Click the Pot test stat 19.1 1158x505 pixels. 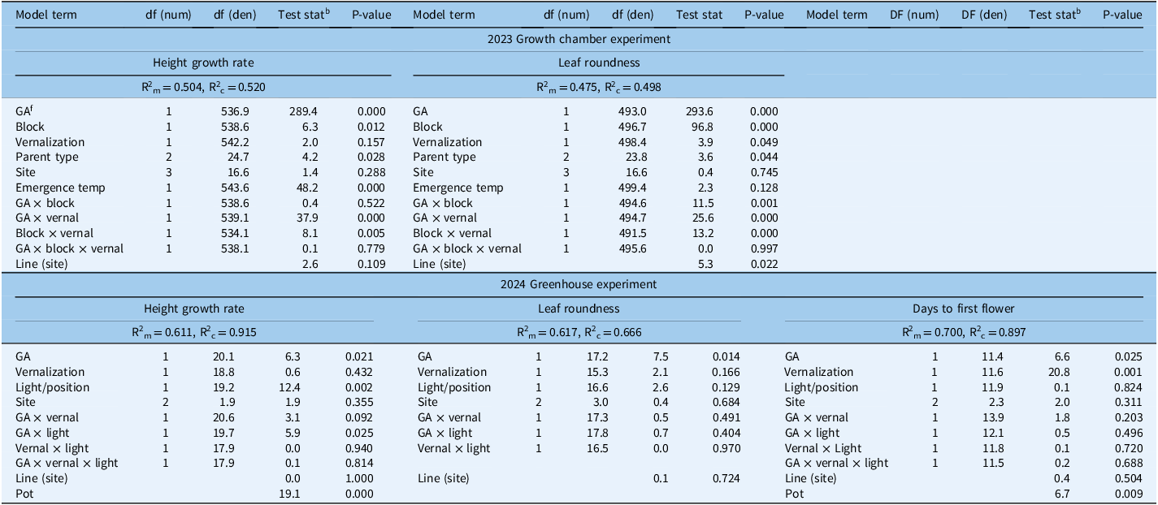pyautogui.click(x=288, y=494)
